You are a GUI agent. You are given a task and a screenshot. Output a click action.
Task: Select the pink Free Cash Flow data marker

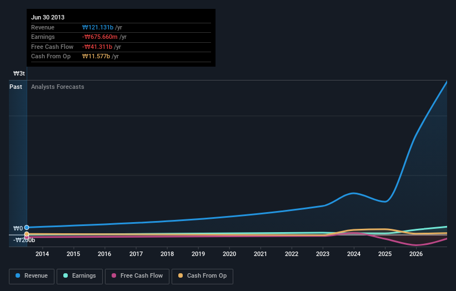(27, 237)
